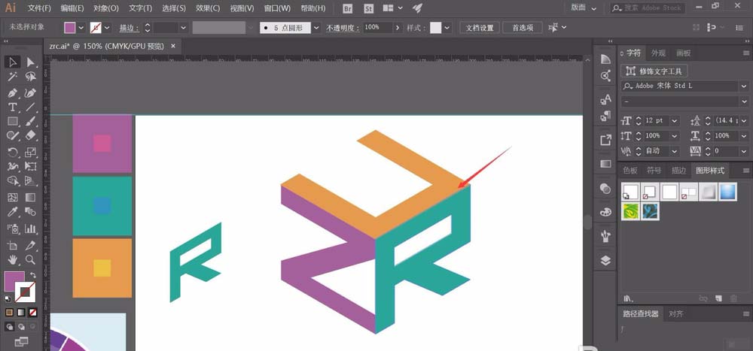Viewport: 753px width, 351px height.
Task: Expand the stroke color dropdown in control bar
Action: click(x=107, y=28)
